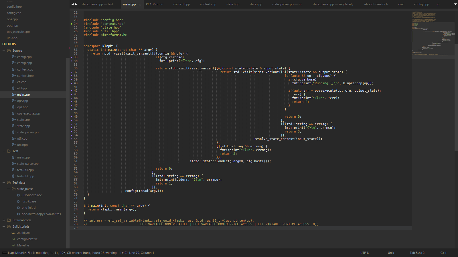Image resolution: width=458 pixels, height=257 pixels.
Task: Close the main.cpp tab
Action: (x=140, y=5)
